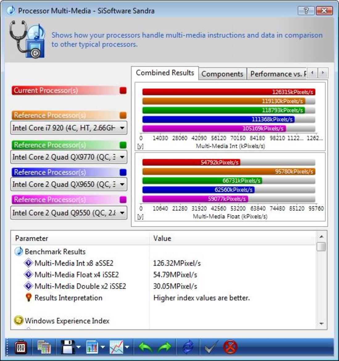339x361 pixels.
Task: Click the red cancel X icon
Action: tap(230, 347)
